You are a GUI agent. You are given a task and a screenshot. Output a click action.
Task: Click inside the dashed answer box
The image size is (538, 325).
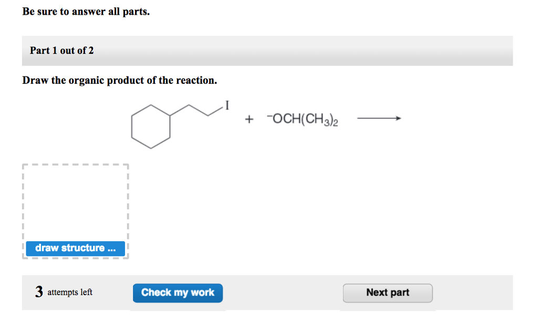[x=75, y=204]
